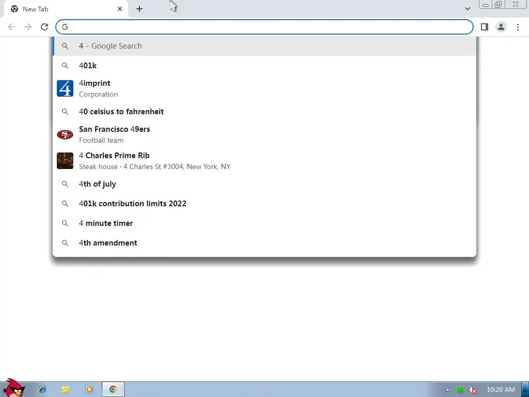Choose '4 minute timer' suggestion
Image resolution: width=529 pixels, height=397 pixels.
(x=264, y=223)
